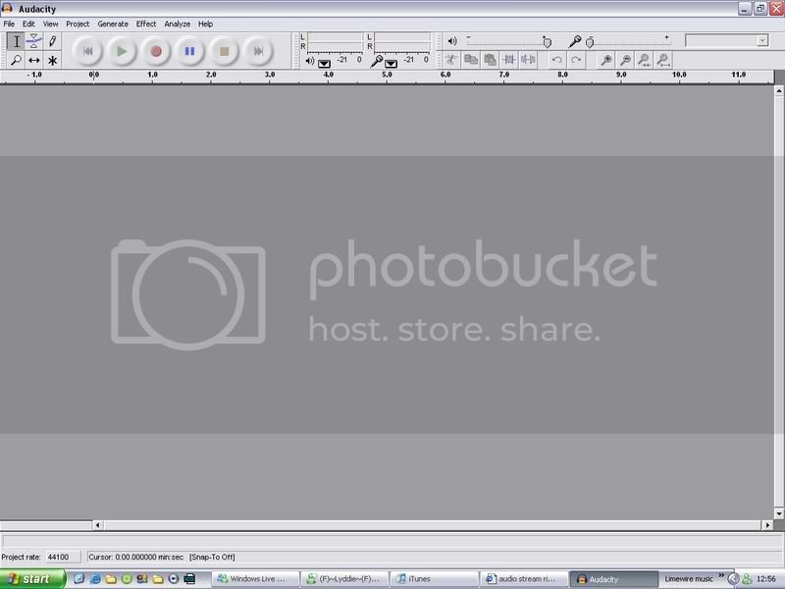Click the Internet Explorer quick launch icon
This screenshot has height=589, width=785.
(x=94, y=579)
